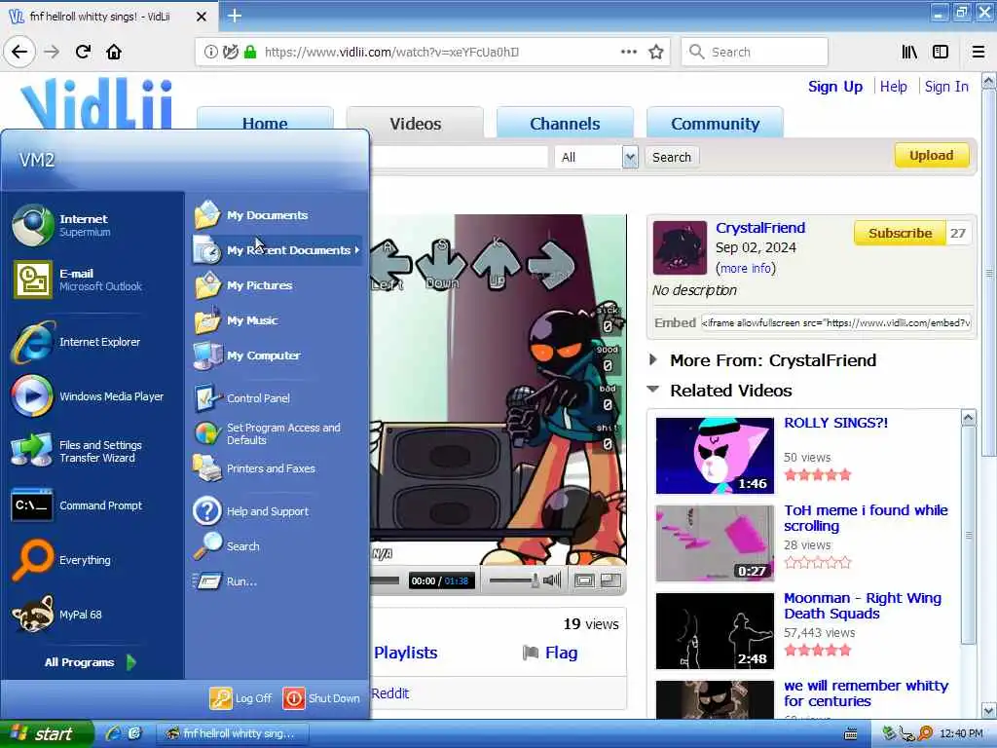Select the fnf hellroll browser tab
This screenshot has height=748, width=997.
point(100,17)
